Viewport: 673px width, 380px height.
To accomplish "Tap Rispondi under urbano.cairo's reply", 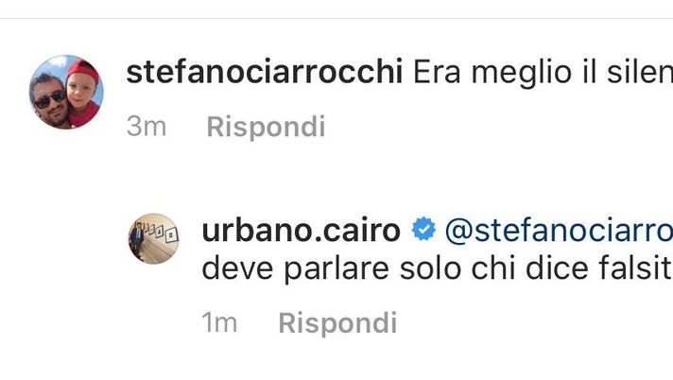I will pyautogui.click(x=337, y=323).
